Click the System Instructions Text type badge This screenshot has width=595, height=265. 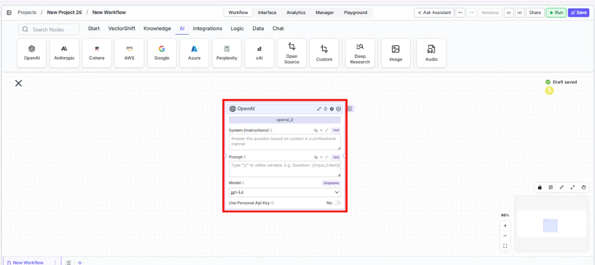click(x=336, y=130)
